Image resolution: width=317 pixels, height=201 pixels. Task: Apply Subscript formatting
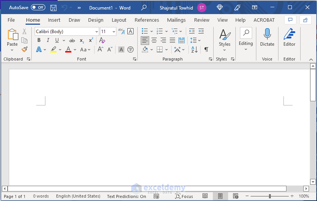point(82,41)
